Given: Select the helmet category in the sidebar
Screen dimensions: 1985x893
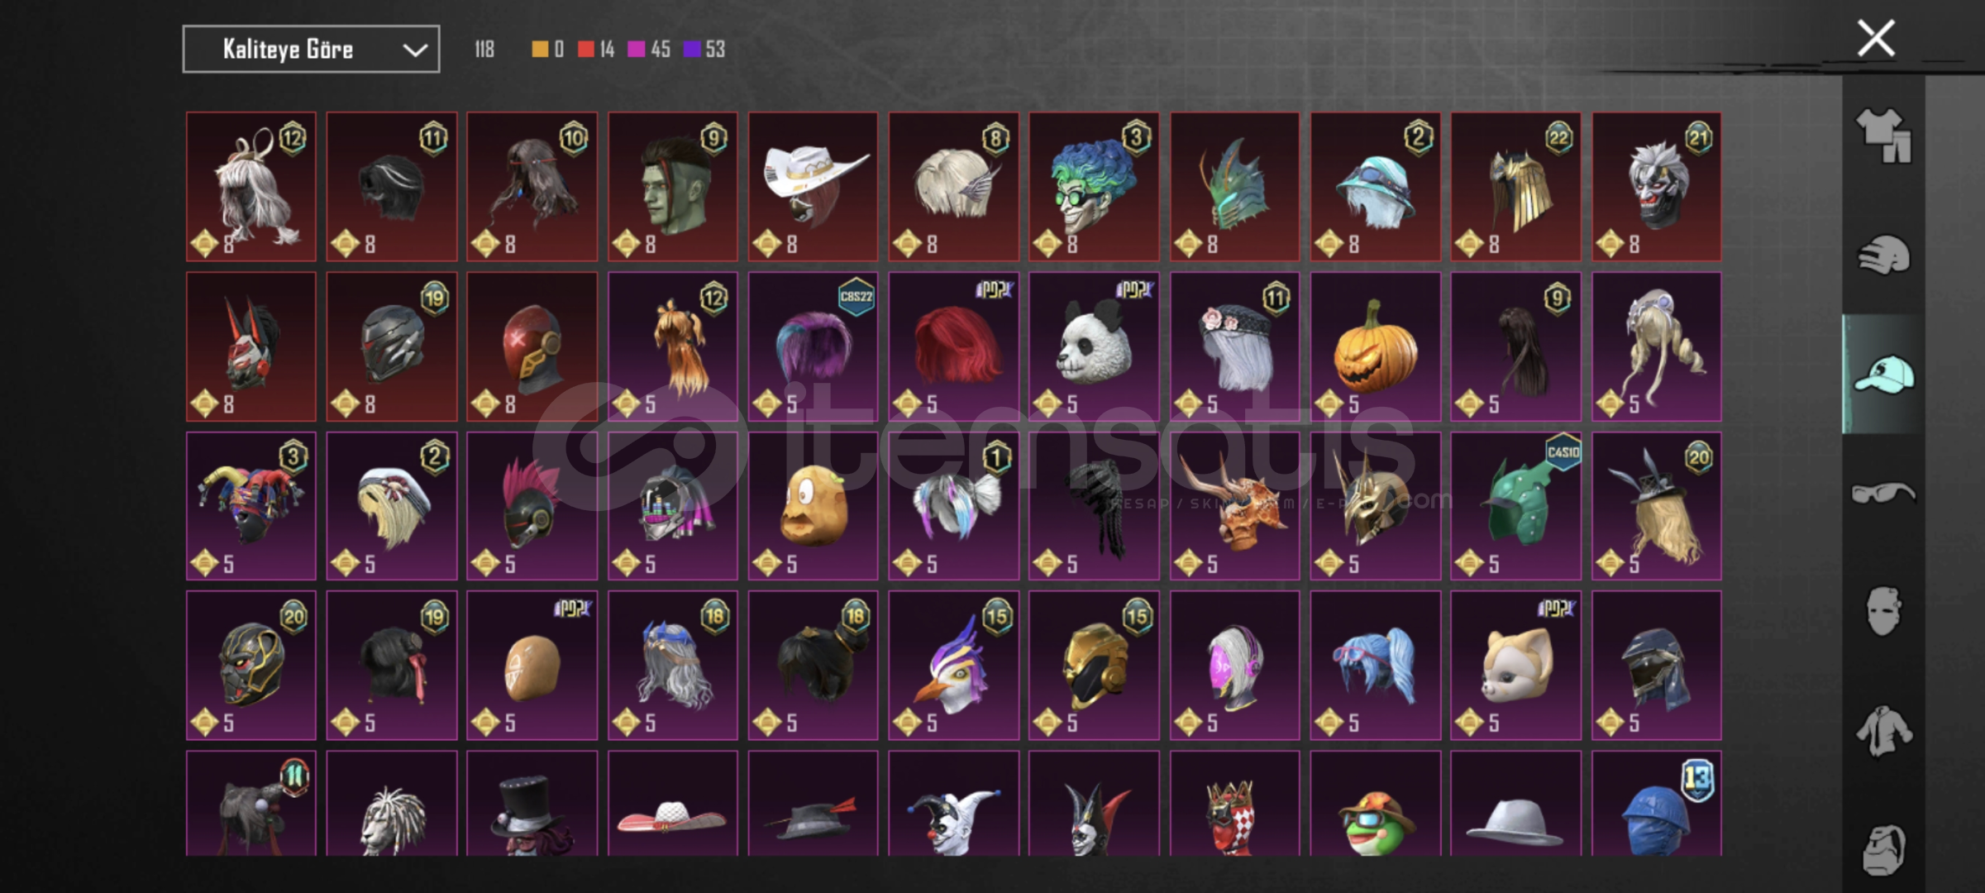Looking at the screenshot, I should [x=1883, y=255].
